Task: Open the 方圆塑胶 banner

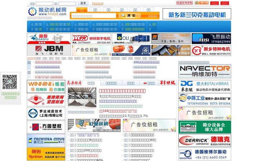Action: (x=46, y=127)
